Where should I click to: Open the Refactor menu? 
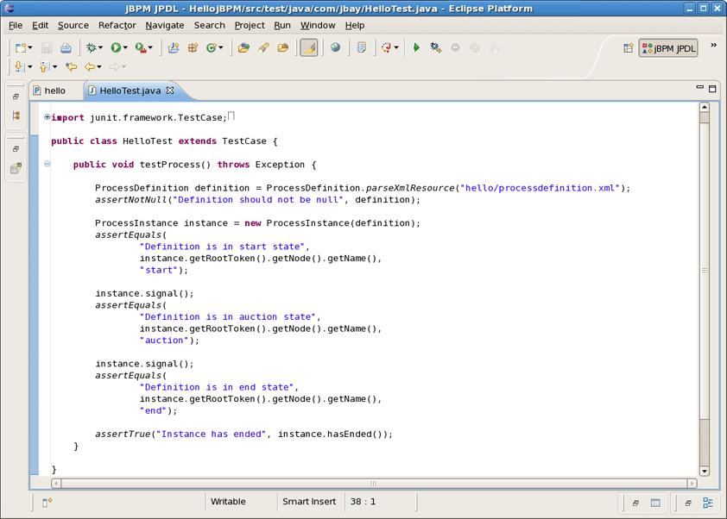(117, 25)
